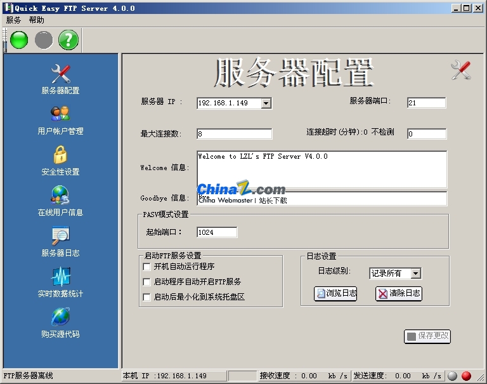
Task: Click the 浏览日志 button
Action: (335, 293)
